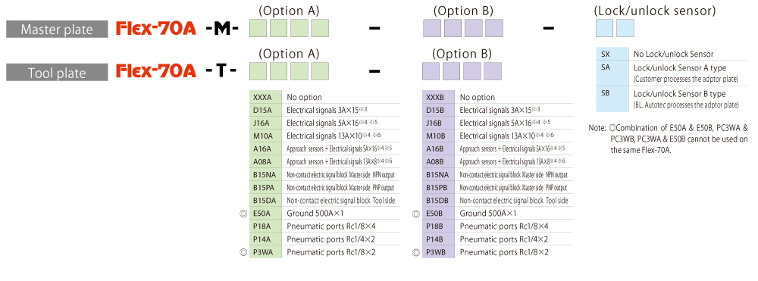Click the double-circle mark beside E50B
Screen dimensions: 758x281
pyautogui.click(x=415, y=213)
